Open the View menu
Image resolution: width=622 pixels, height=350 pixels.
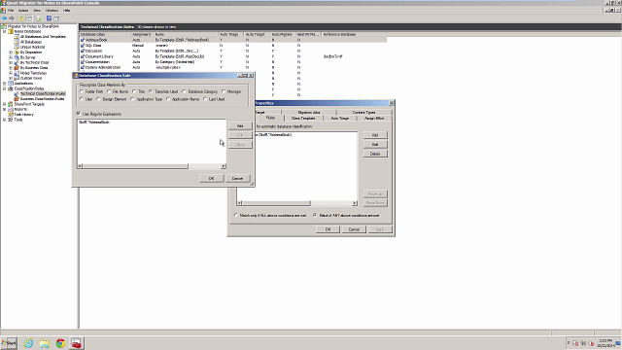[x=37, y=11]
